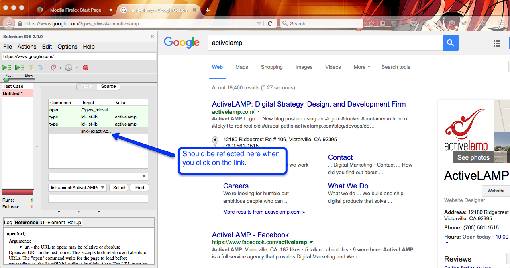
Task: Switch to the Log tab
Action: 8,222
